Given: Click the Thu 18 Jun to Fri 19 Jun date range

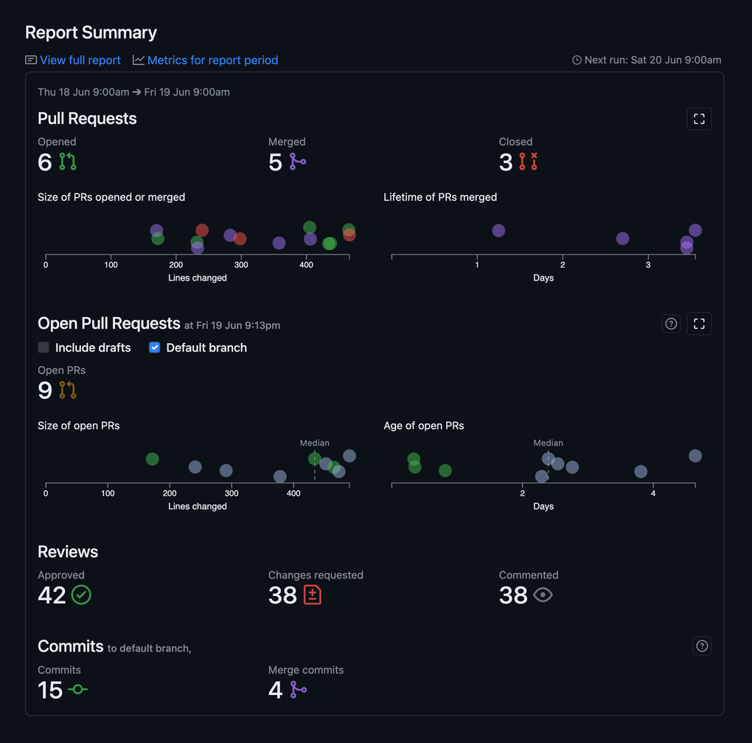Looking at the screenshot, I should click(x=133, y=92).
